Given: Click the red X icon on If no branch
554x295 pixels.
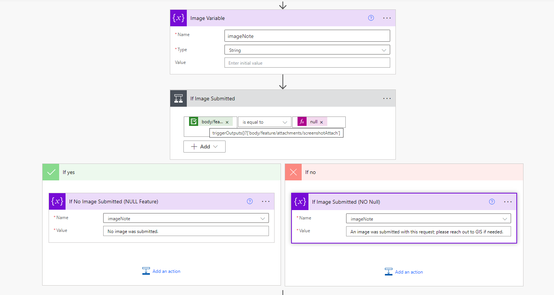Looking at the screenshot, I should click(293, 172).
